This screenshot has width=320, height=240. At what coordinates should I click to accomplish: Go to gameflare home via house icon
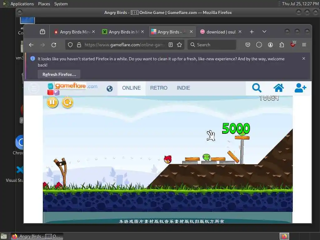(278, 88)
